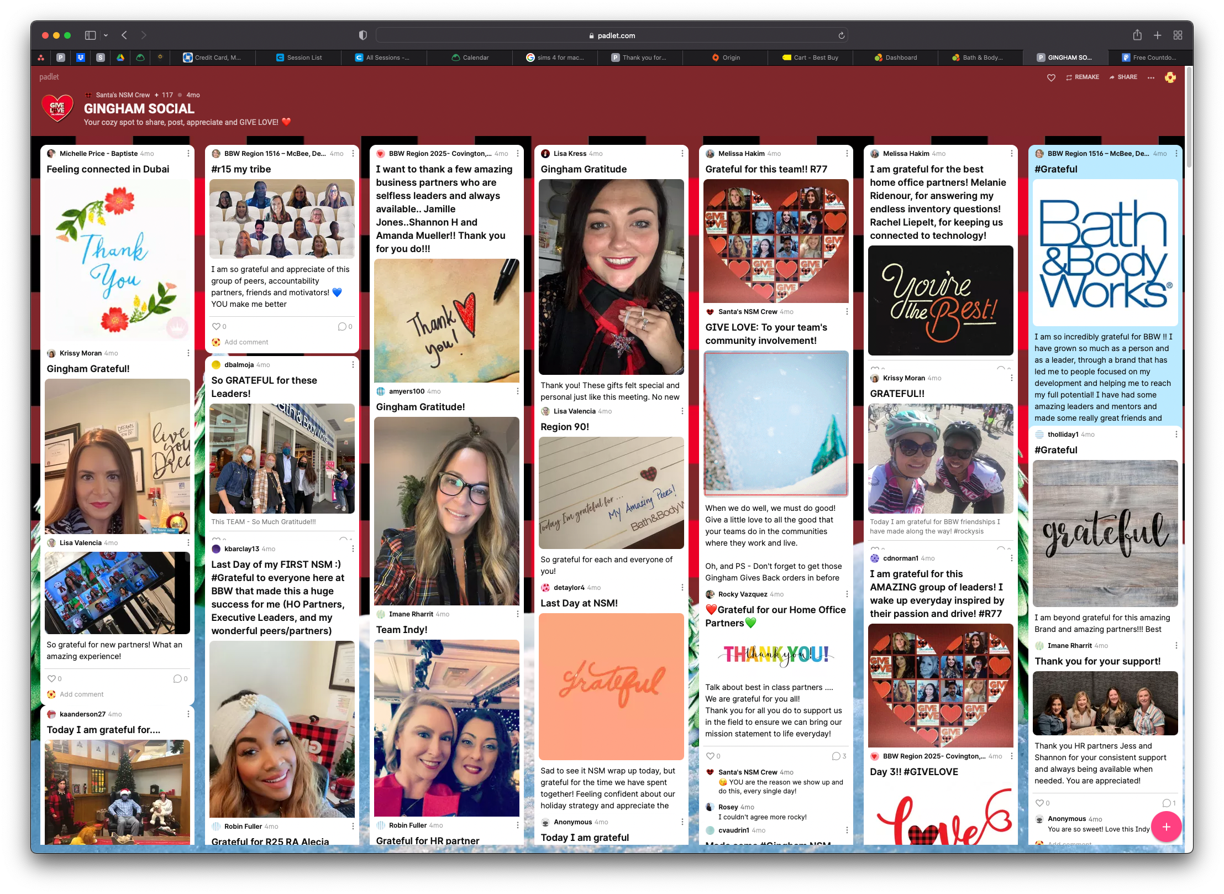Toggle like heart on the #r15 my tribe post

216,326
